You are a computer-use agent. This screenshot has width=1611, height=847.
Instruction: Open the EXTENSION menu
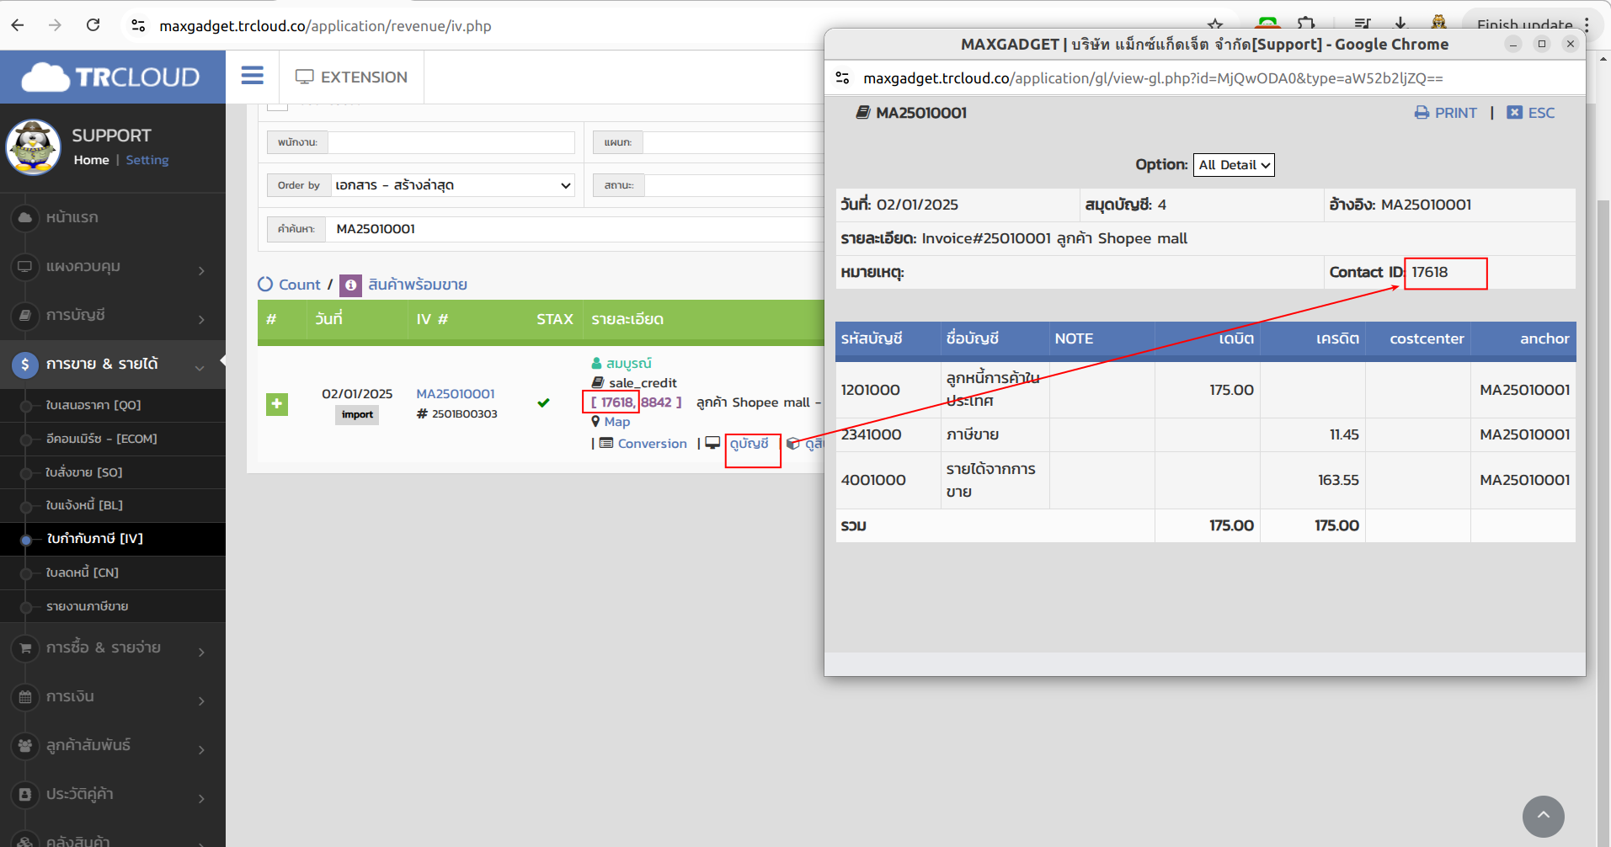pos(351,77)
